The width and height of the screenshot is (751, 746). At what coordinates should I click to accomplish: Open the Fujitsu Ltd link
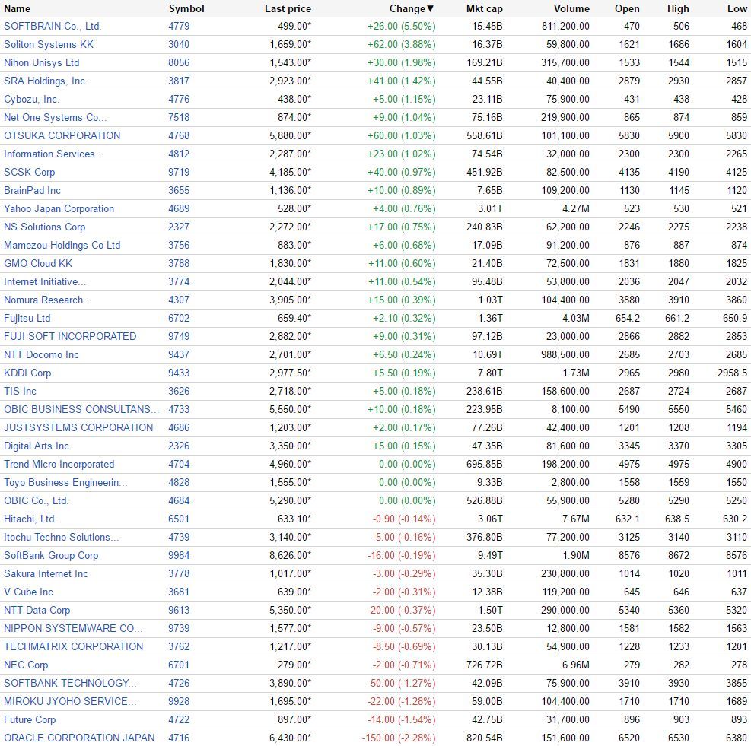coord(27,318)
